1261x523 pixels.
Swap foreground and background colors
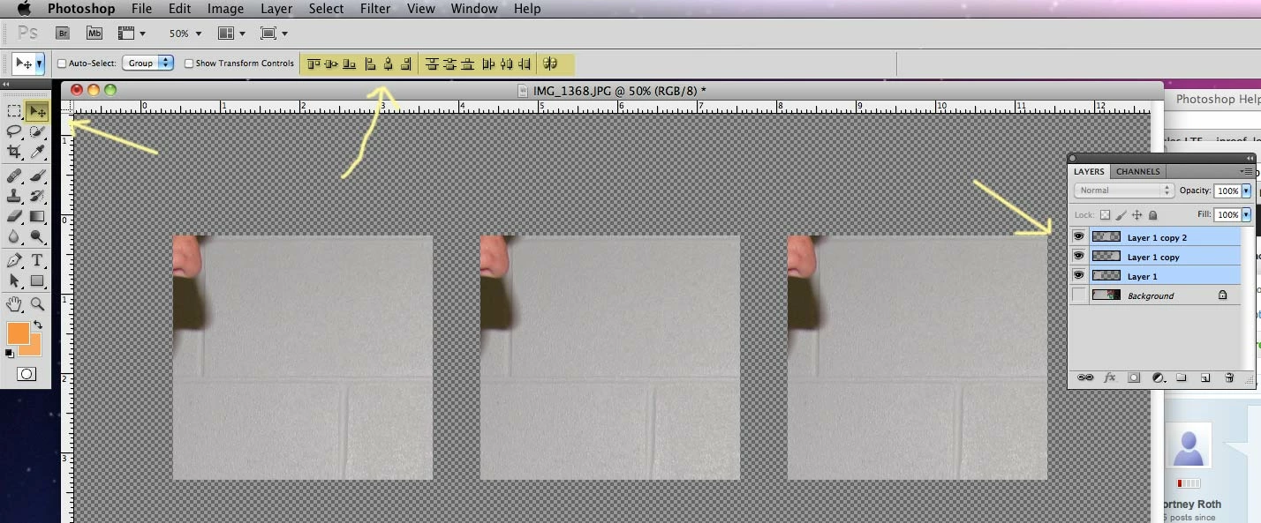pyautogui.click(x=38, y=325)
